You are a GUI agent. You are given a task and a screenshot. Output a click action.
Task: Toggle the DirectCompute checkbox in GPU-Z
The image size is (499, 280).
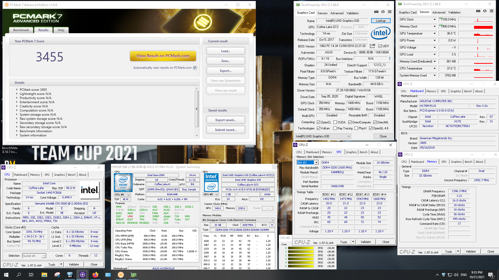[x=350, y=122]
